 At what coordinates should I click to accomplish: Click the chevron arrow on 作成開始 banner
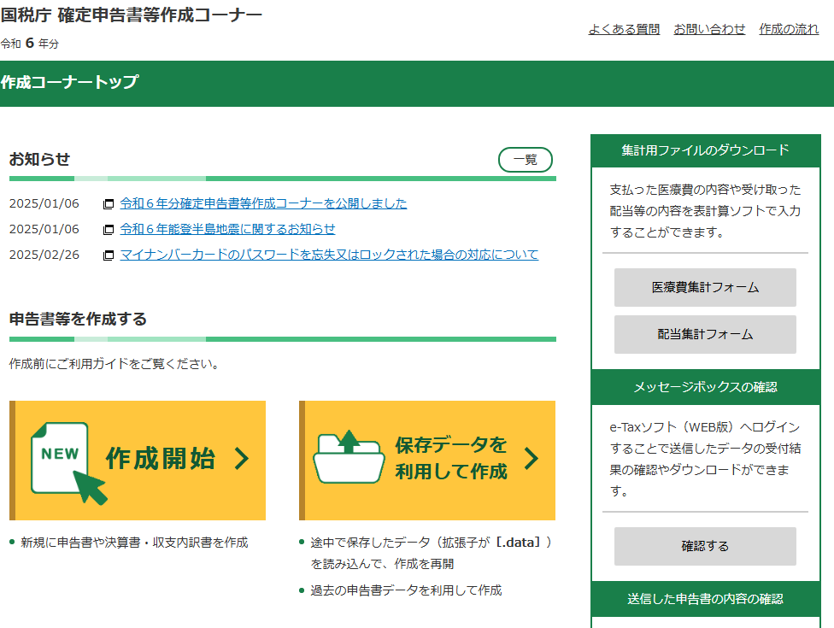click(x=242, y=459)
